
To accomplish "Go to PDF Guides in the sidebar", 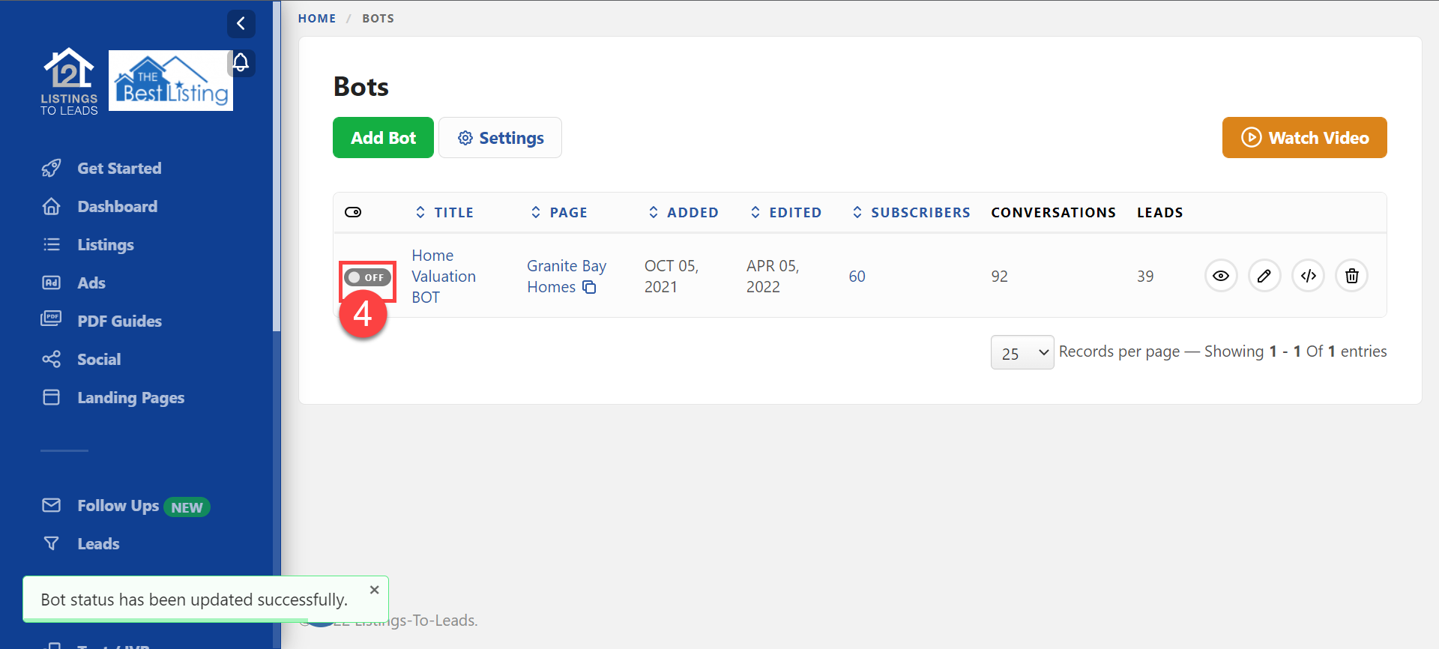I will (x=119, y=322).
